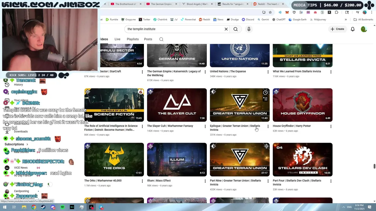The image size is (376, 211).
Task: Click the magnifier search button
Action: [x=236, y=29]
